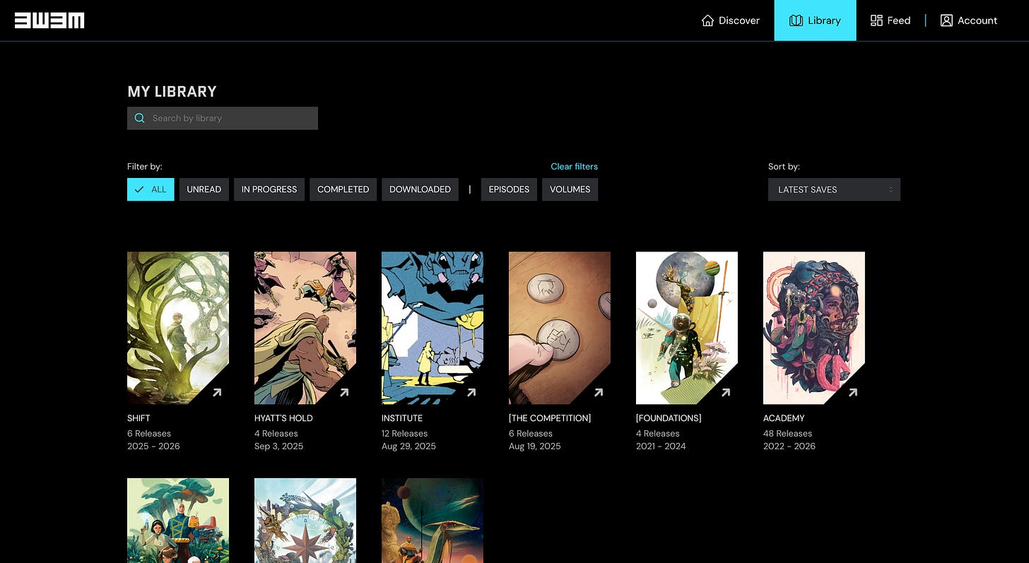Enable the IN PROGRESS filter
The height and width of the screenshot is (563, 1029).
tap(269, 189)
